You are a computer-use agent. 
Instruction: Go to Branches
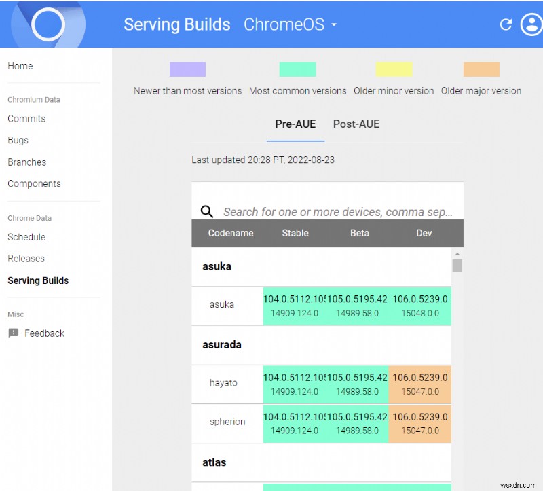[27, 162]
